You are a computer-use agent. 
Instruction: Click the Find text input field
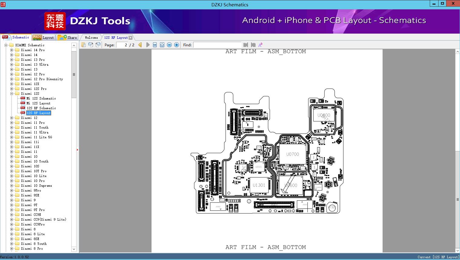click(x=217, y=45)
